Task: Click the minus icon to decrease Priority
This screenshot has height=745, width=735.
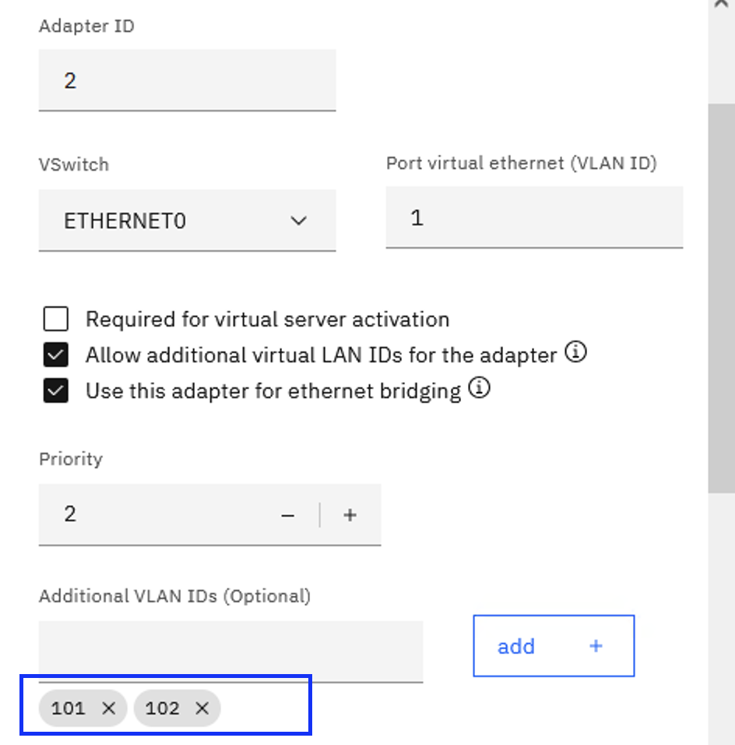Action: click(x=287, y=514)
